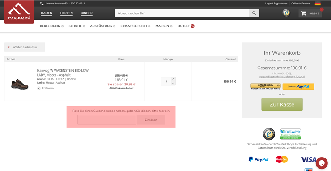Viewport: 331px width, 171px height.
Task: Click the Trustwave Trusted Commerce badge
Action: tap(290, 134)
